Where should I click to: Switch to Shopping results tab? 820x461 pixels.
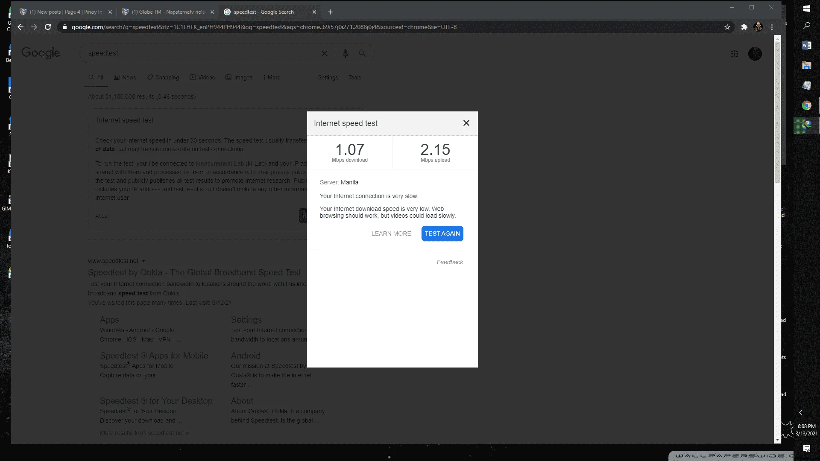pos(163,77)
